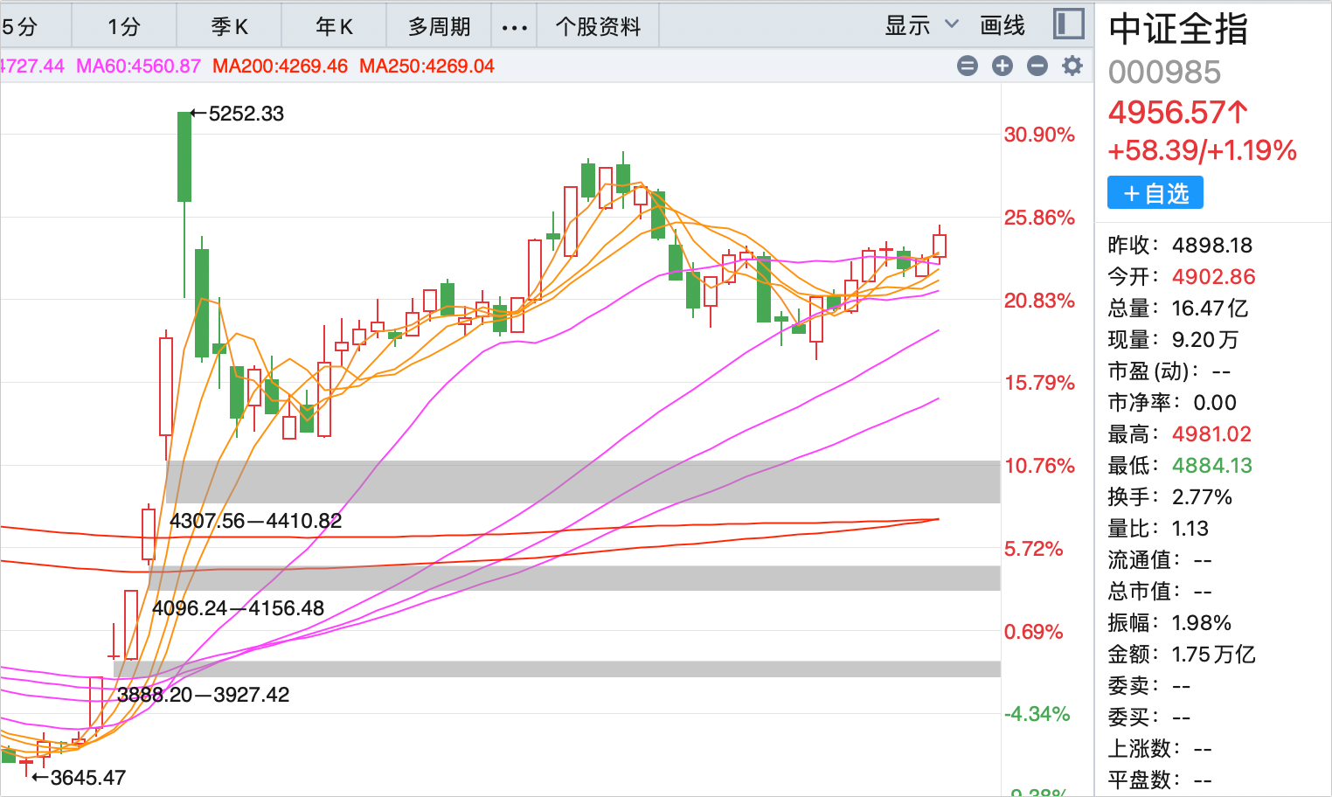Switch to the 季K tab
Viewport: 1332px width, 797px height.
(229, 27)
